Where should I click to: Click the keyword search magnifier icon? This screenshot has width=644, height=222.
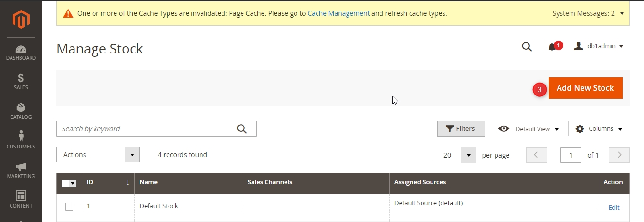[242, 129]
